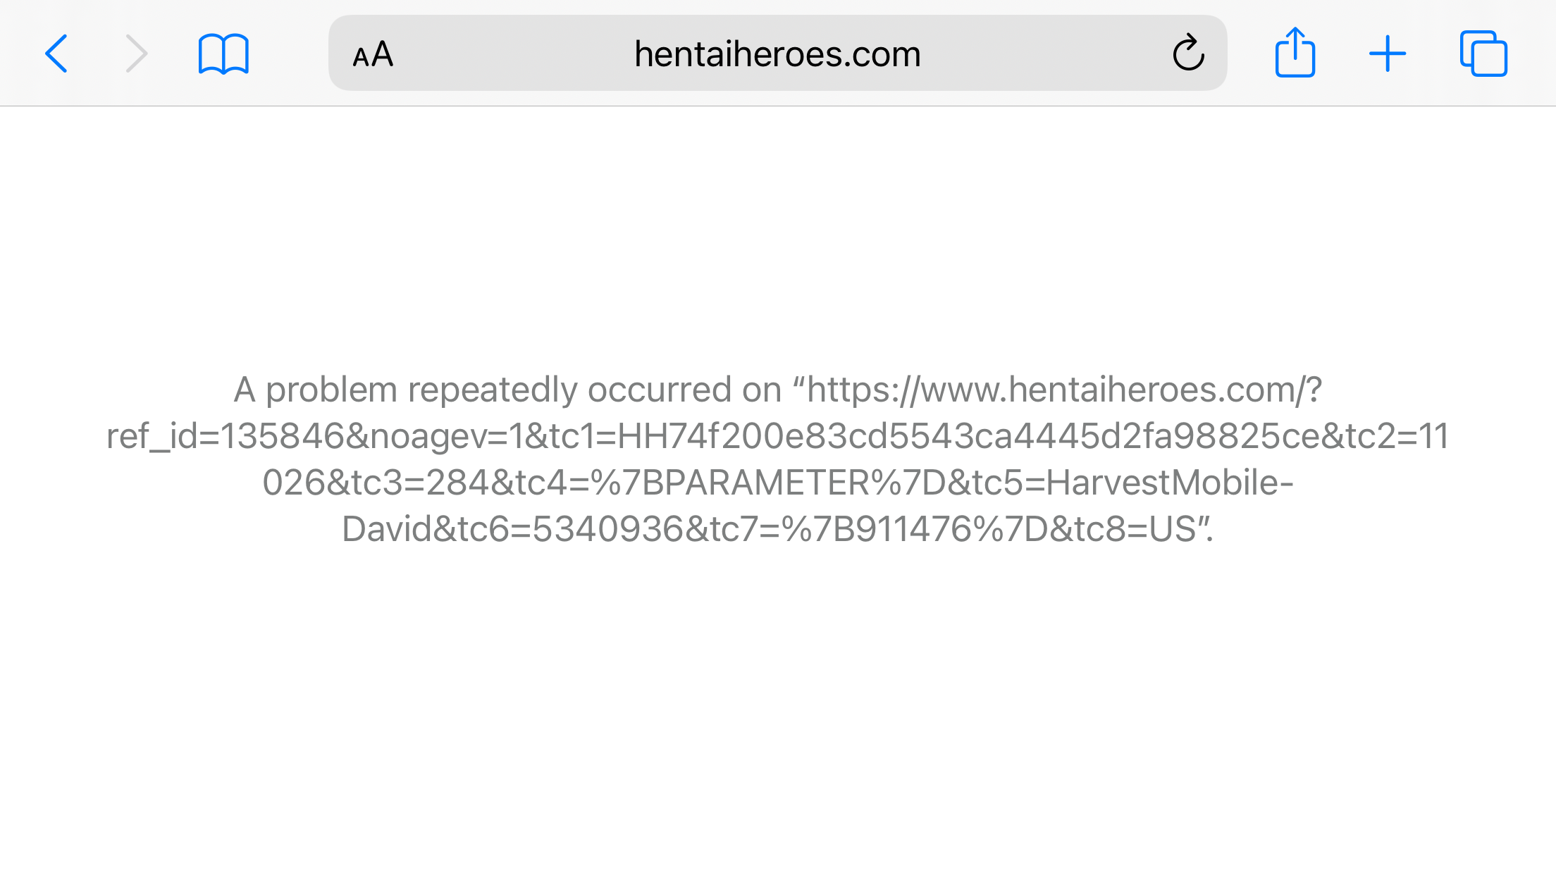The image size is (1556, 875).
Task: Open tab switcher overlapping squares
Action: tap(1483, 53)
